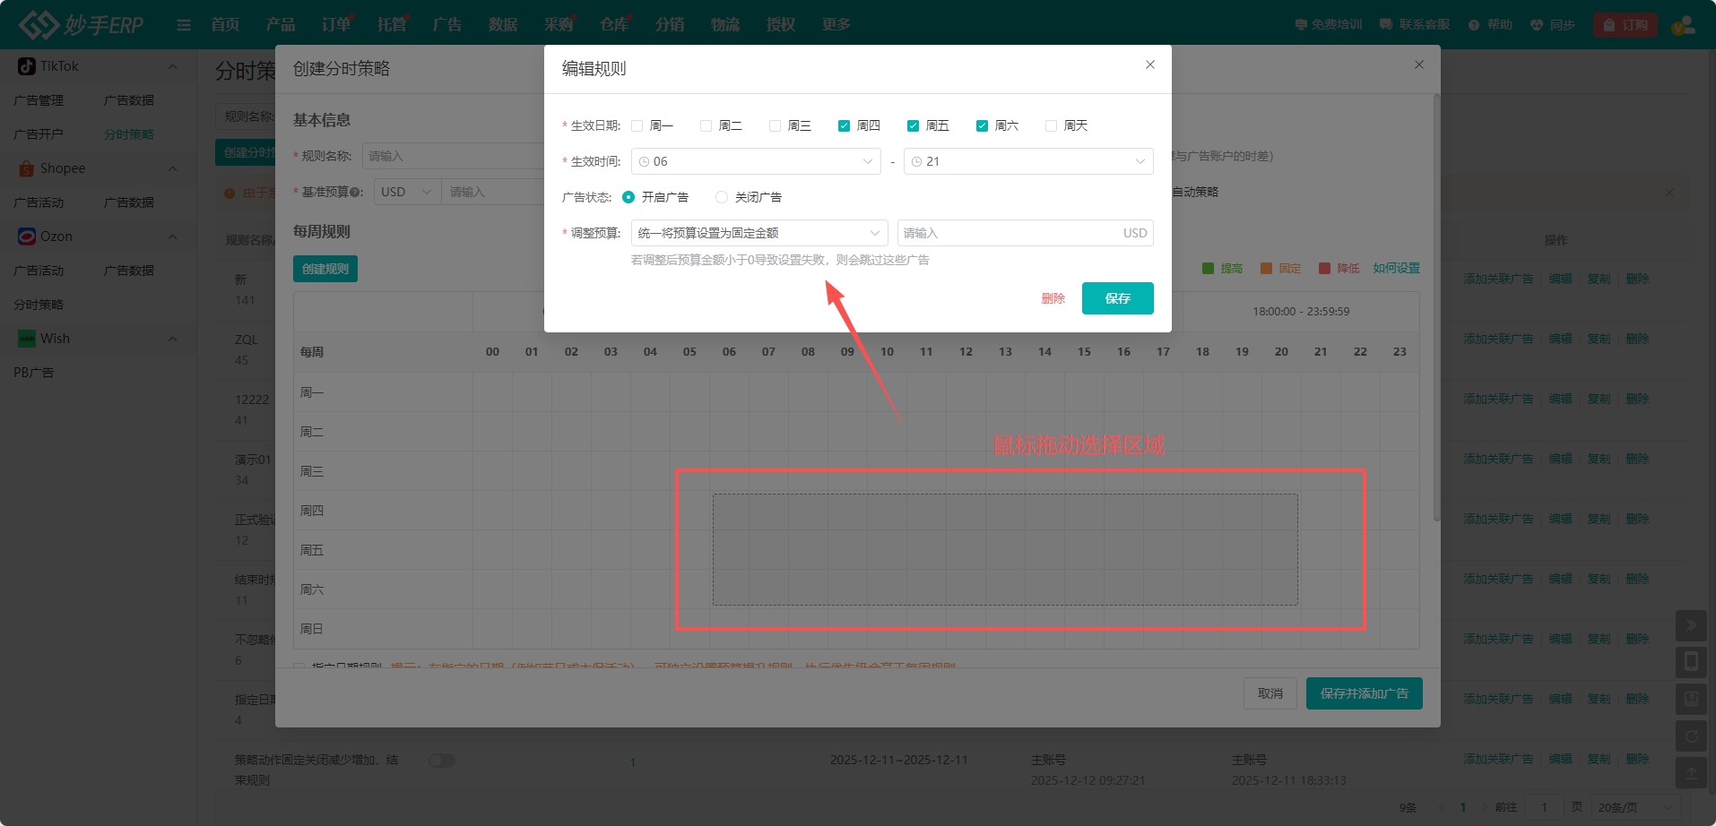
Task: Open the start time dropdown showing 06
Action: click(756, 161)
